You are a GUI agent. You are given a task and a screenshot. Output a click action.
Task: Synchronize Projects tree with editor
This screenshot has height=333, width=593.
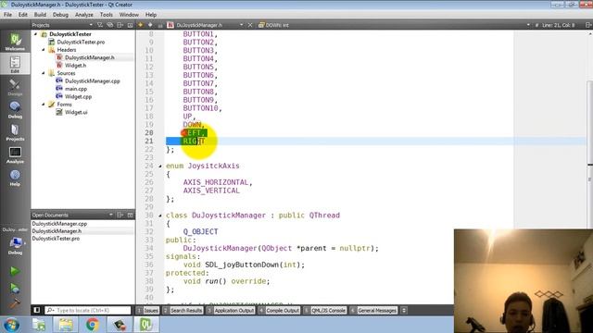click(110, 25)
